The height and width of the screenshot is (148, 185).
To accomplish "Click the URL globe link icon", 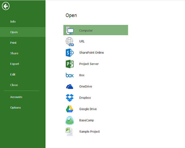I will click(70, 42).
